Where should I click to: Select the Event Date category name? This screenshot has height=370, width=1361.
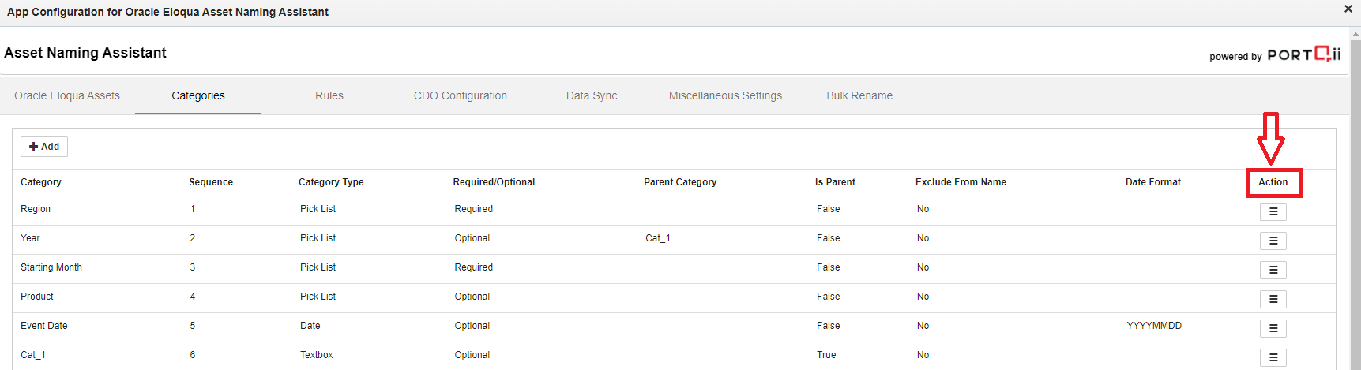pyautogui.click(x=44, y=326)
